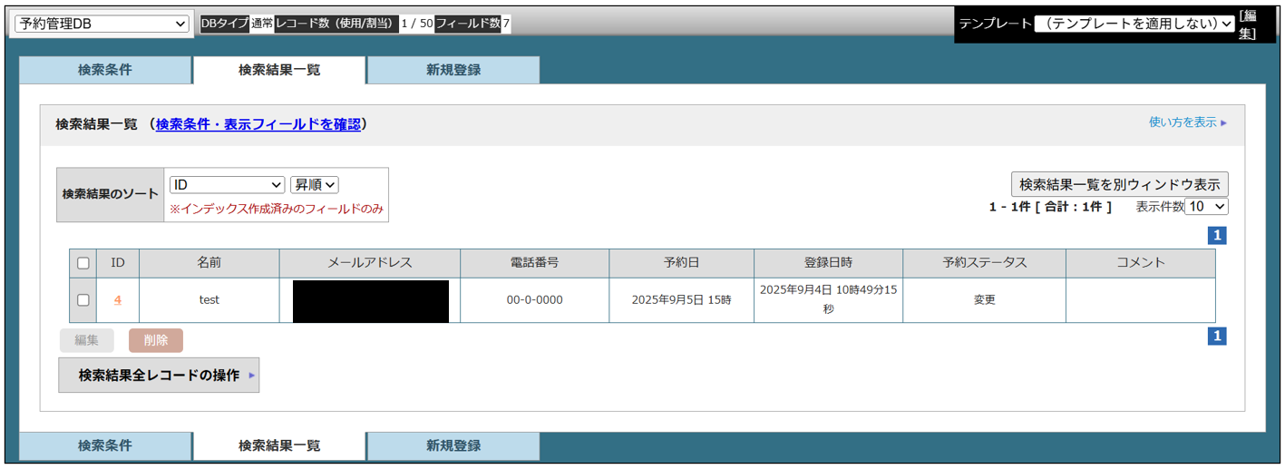Open 検索条件・表示フィールドを確認 link
The width and height of the screenshot is (1285, 469).
[258, 124]
